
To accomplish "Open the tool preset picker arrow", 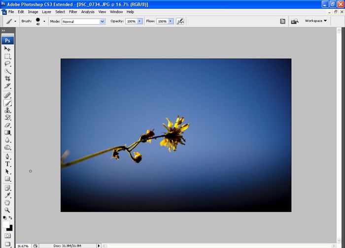I will click(15, 21).
